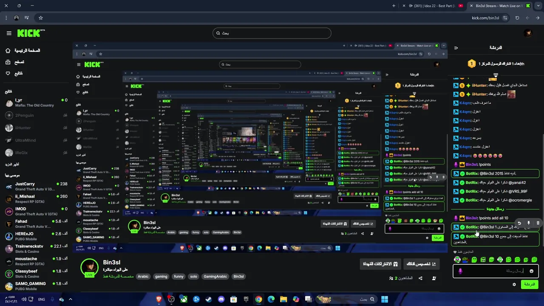Select the solo tag
This screenshot has height=306, width=544.
tap(193, 276)
